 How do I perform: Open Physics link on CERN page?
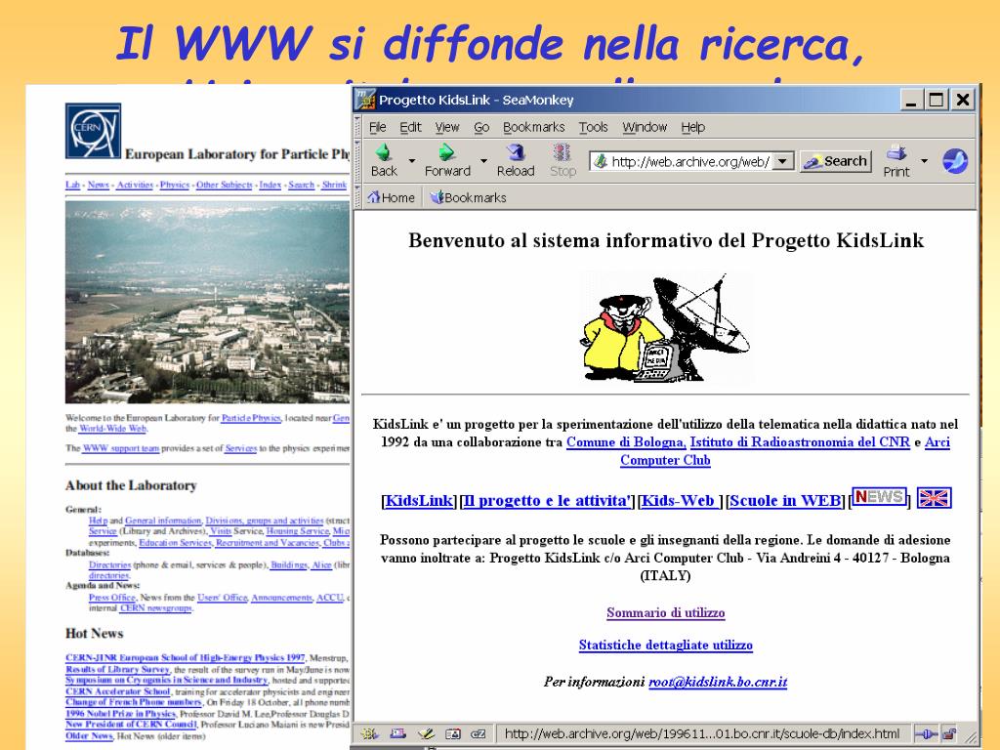pyautogui.click(x=174, y=185)
